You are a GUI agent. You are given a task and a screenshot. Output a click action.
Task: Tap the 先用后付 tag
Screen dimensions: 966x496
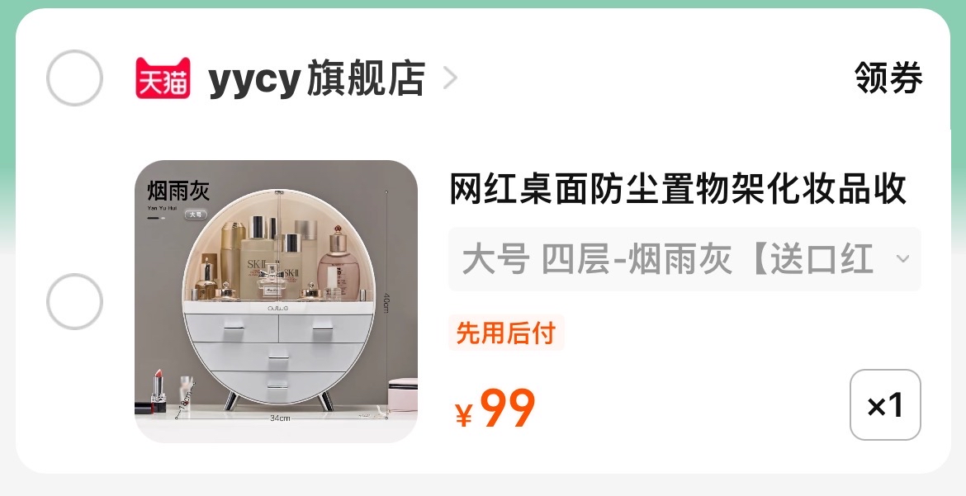coord(506,333)
